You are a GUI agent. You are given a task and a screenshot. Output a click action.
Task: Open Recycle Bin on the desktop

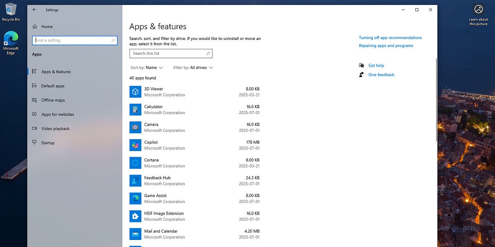point(11,9)
